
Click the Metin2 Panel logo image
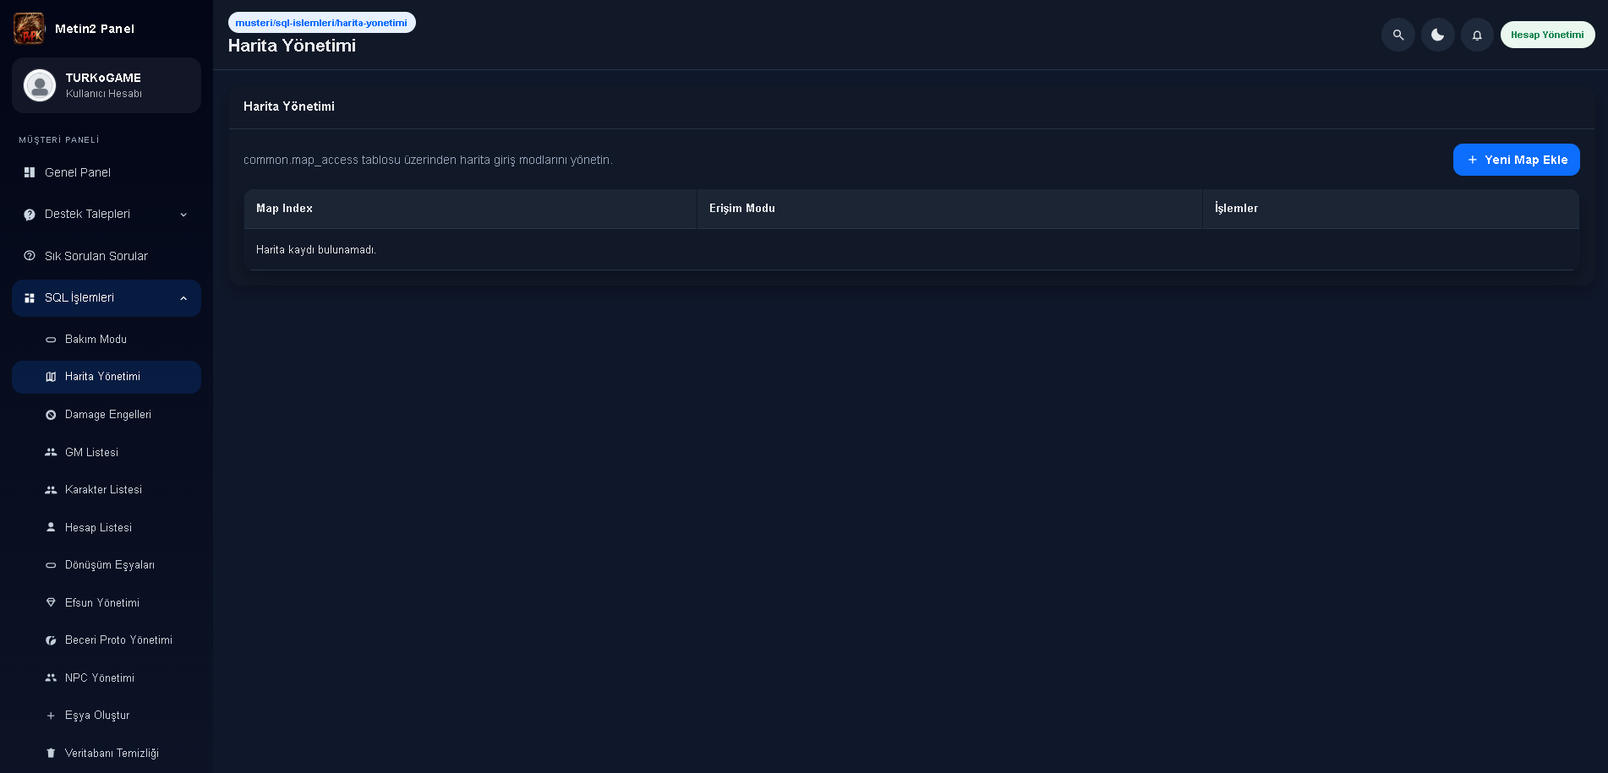(29, 29)
